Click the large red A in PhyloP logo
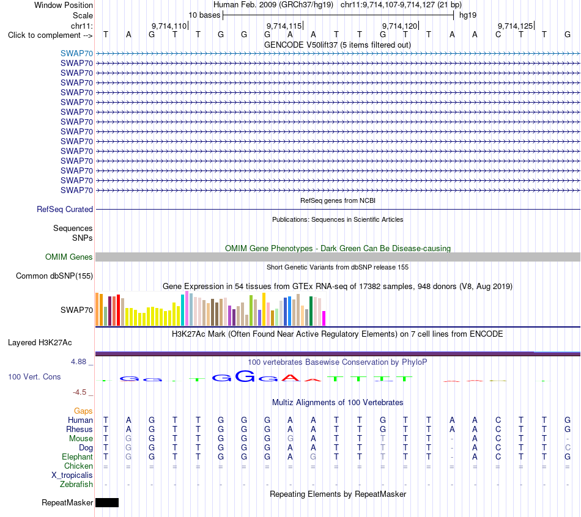Image resolution: width=581 pixels, height=517 pixels. tap(290, 378)
